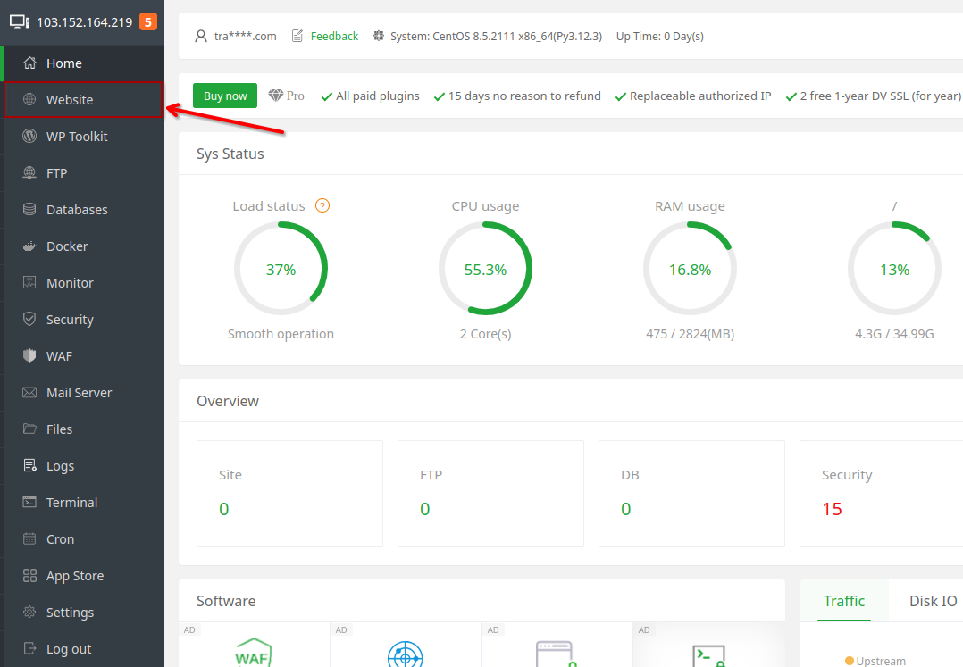Click the WAF shield icon in sidebar
This screenshot has width=963, height=667.
[x=29, y=356]
